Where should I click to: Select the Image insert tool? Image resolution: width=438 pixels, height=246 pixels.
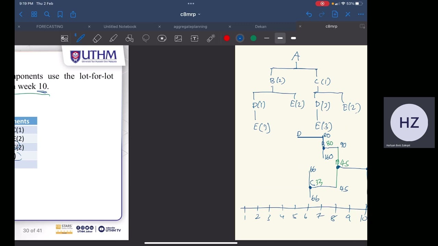click(178, 38)
